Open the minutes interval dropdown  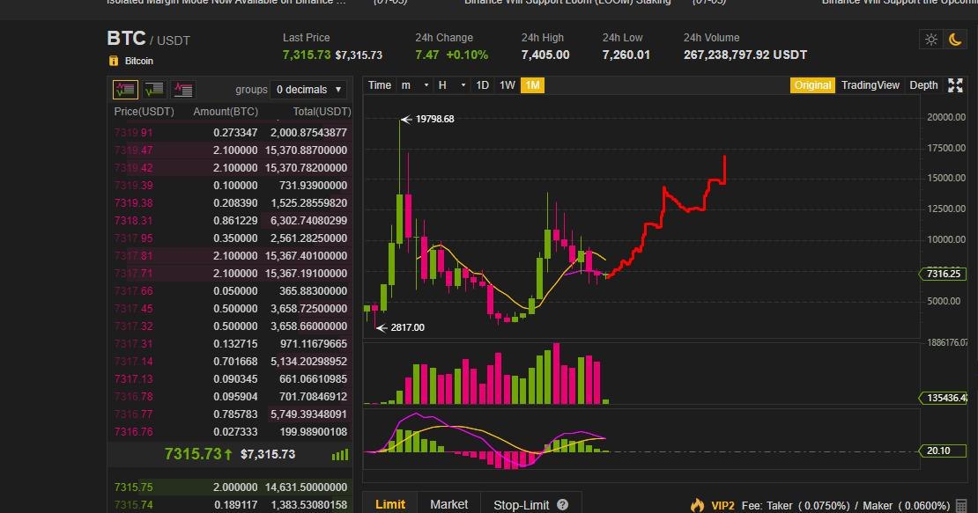click(415, 85)
